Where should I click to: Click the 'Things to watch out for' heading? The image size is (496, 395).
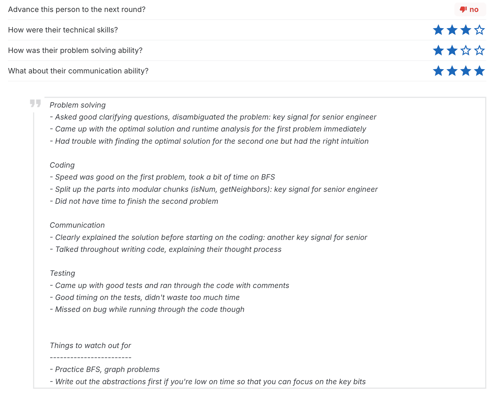point(90,345)
